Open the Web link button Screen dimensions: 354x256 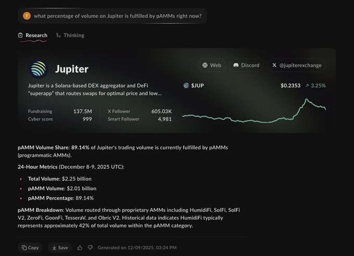click(x=212, y=65)
